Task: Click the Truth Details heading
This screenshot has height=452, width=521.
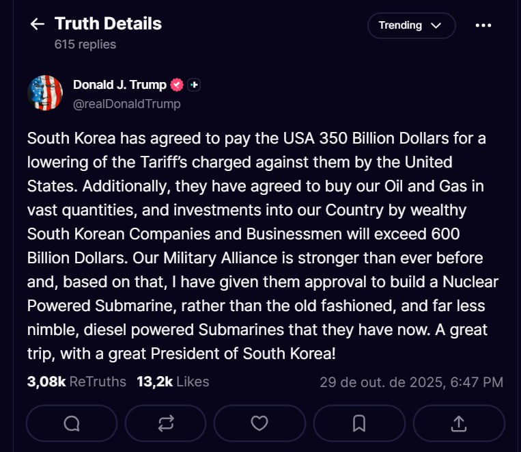Action: [108, 24]
